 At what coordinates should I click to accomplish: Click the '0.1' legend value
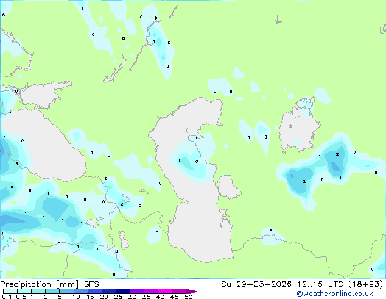coord(7,297)
